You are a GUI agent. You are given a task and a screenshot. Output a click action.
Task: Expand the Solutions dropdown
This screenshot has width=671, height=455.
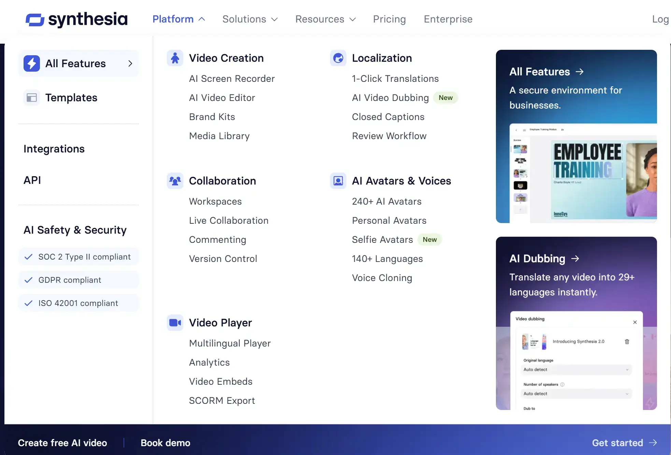(250, 19)
